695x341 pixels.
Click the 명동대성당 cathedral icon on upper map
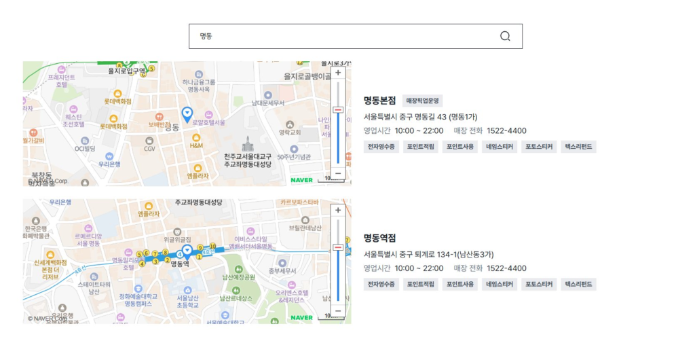point(247,144)
